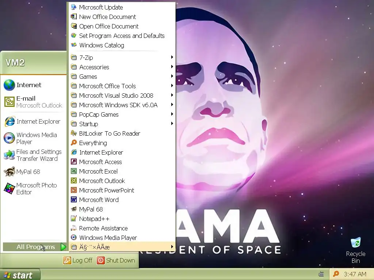Click MyPal 68 raccoon icon in programs list
Image resolution: width=374 pixels, height=280 pixels.
[74, 209]
